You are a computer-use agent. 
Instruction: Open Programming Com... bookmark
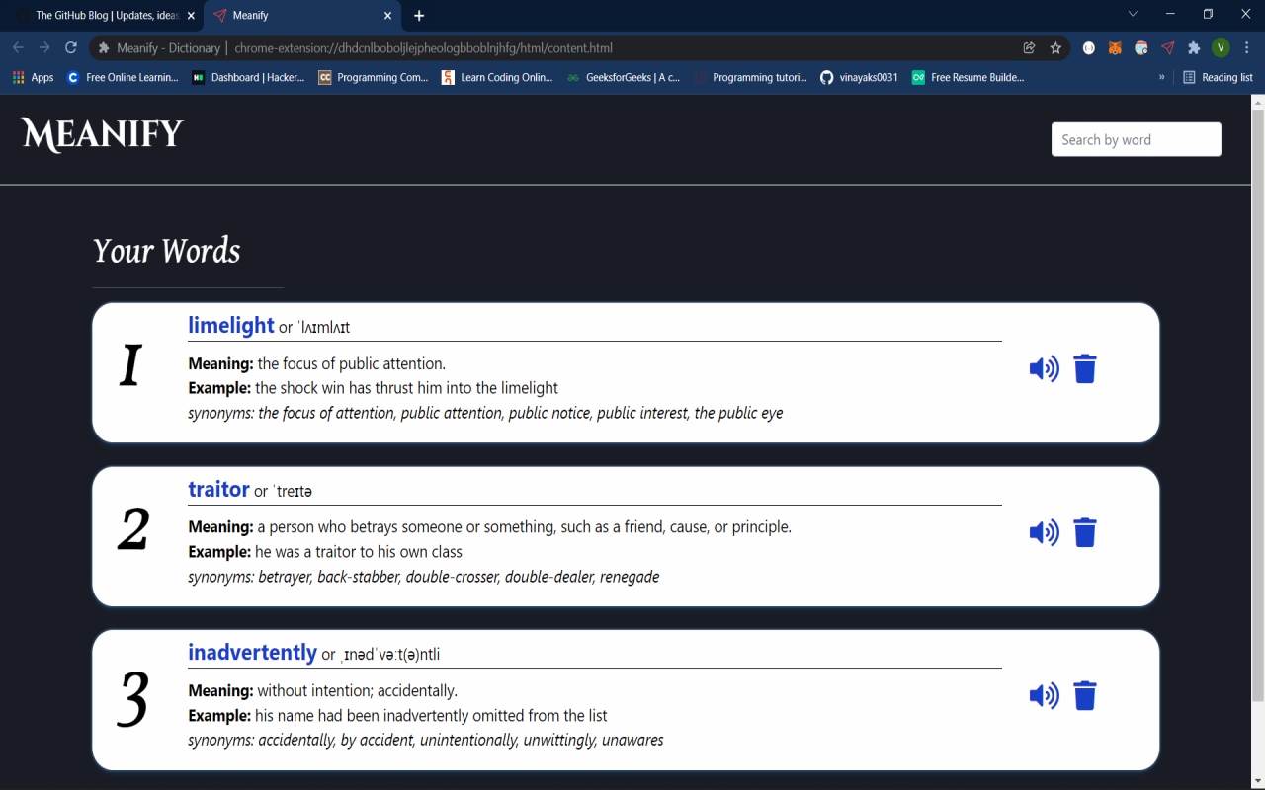[x=374, y=77]
